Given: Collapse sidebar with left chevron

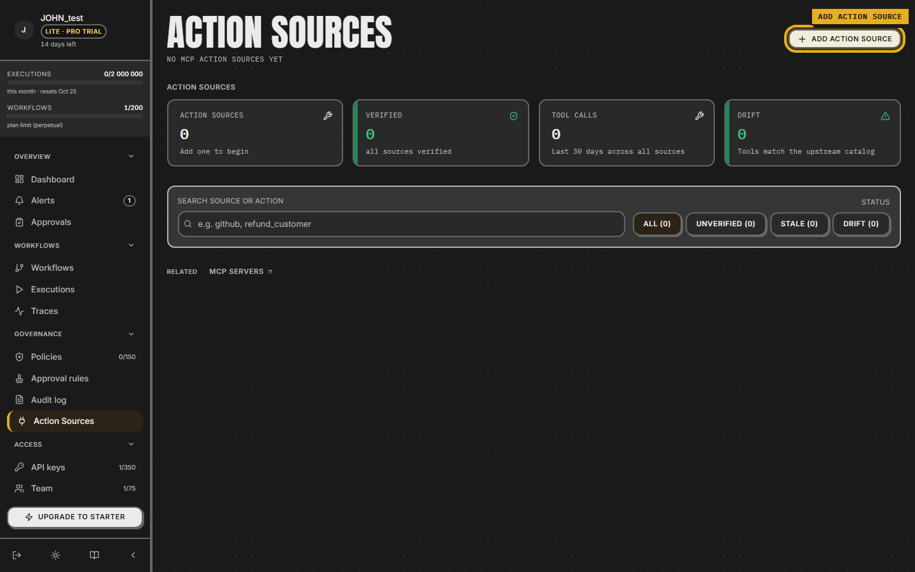Looking at the screenshot, I should point(133,555).
